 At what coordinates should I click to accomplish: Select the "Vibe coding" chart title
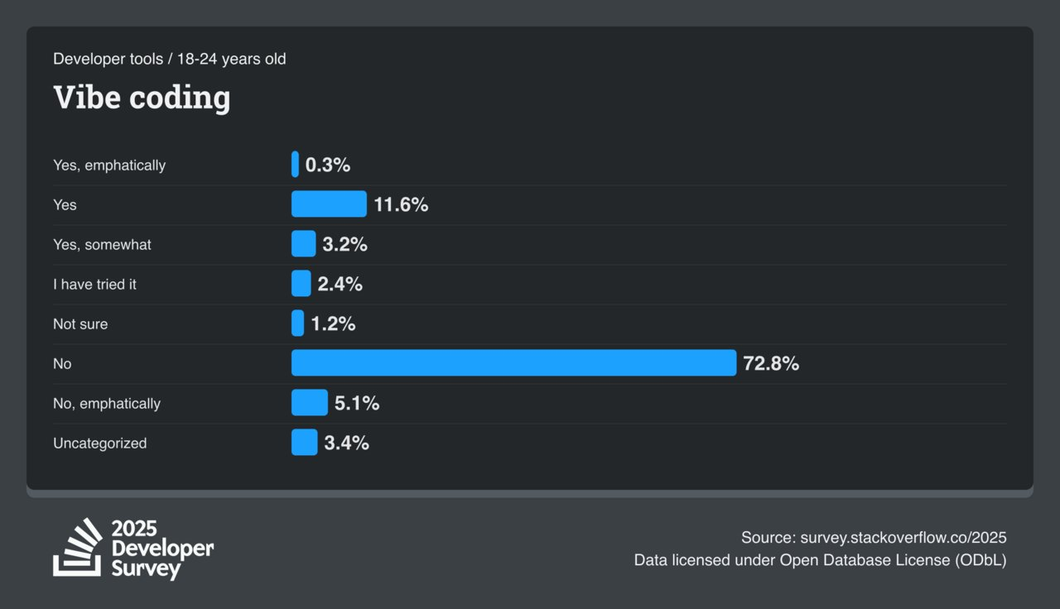[x=142, y=98]
